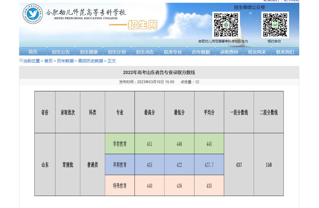Click the 招生办 WeChat QR code

(226, 25)
